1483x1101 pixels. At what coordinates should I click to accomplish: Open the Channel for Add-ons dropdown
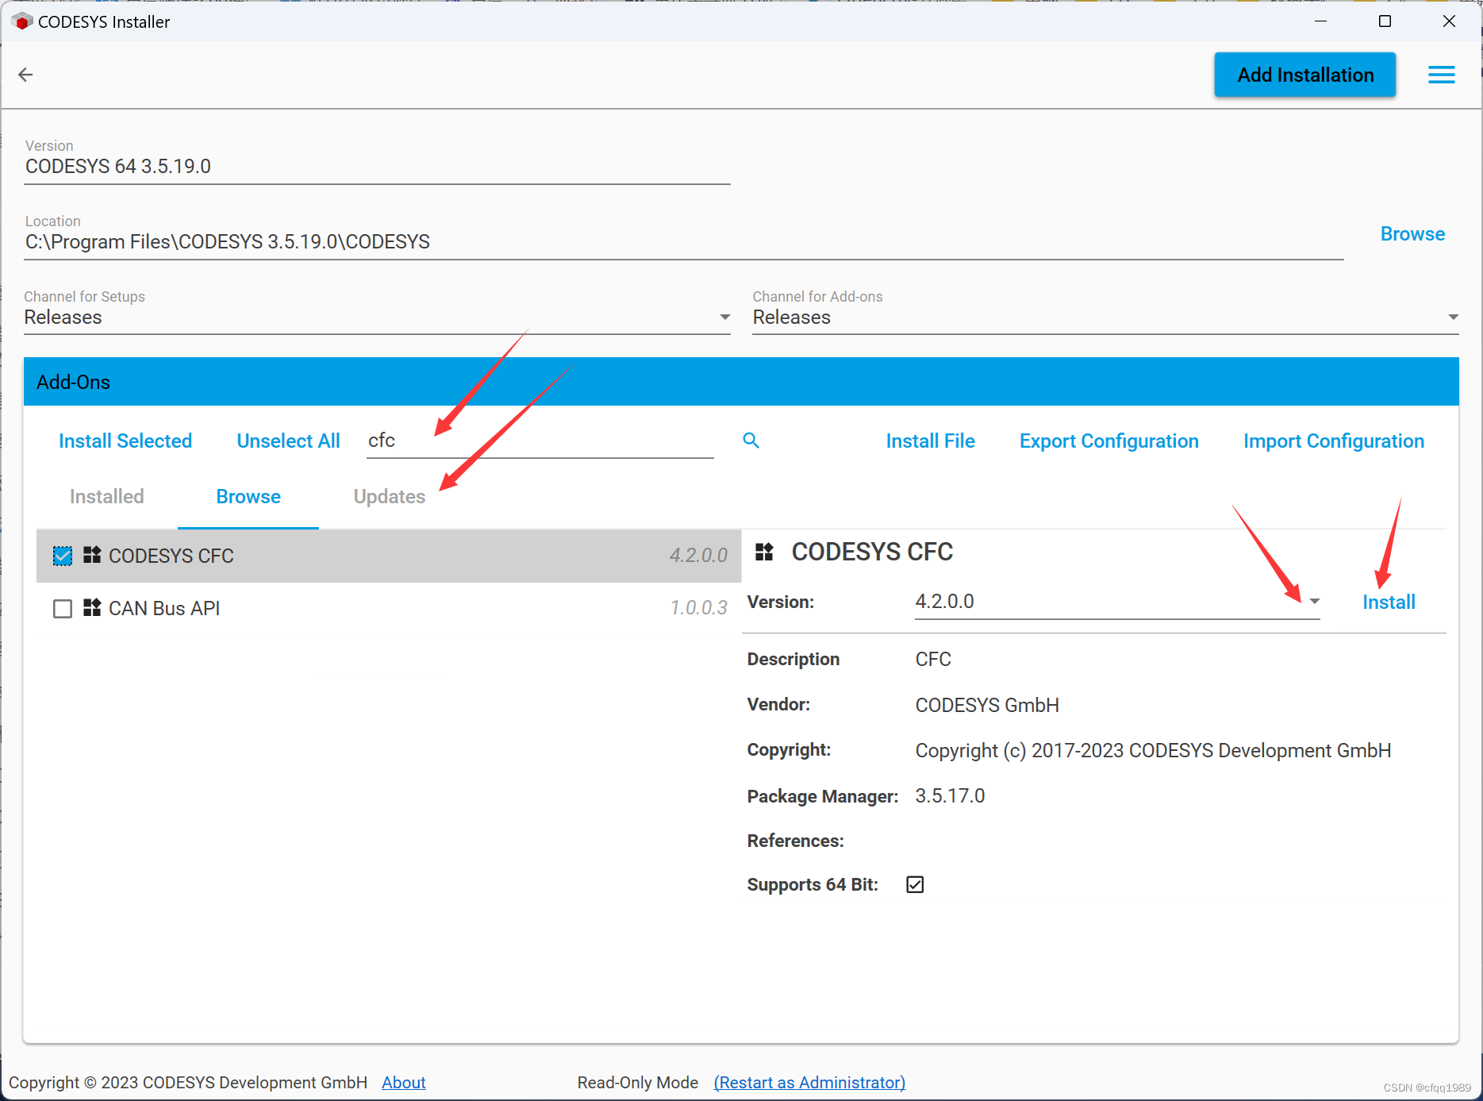click(x=1105, y=317)
